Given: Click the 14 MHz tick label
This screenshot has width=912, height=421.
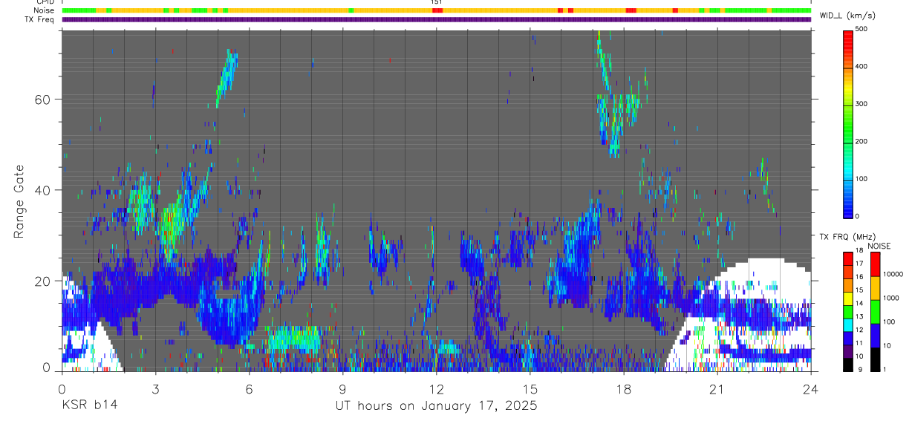Looking at the screenshot, I should tap(859, 304).
